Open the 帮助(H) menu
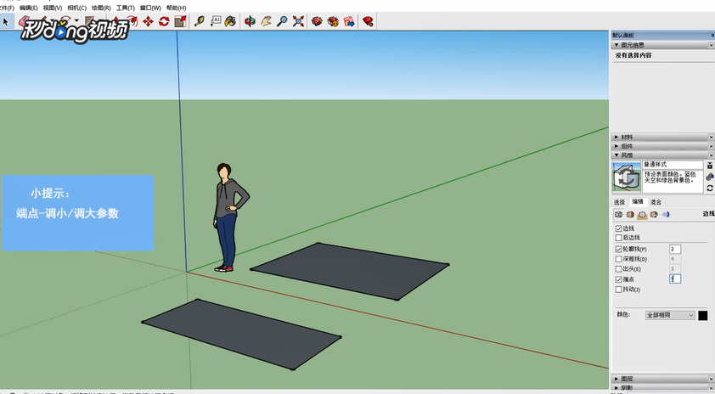This screenshot has width=715, height=394. coord(176,8)
